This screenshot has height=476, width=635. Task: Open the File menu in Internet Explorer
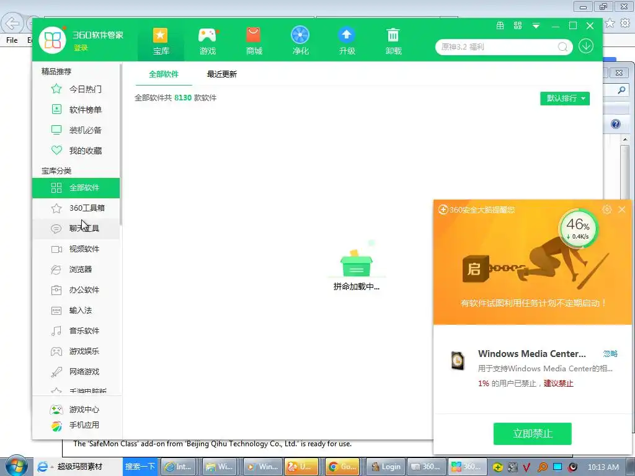[x=12, y=40]
